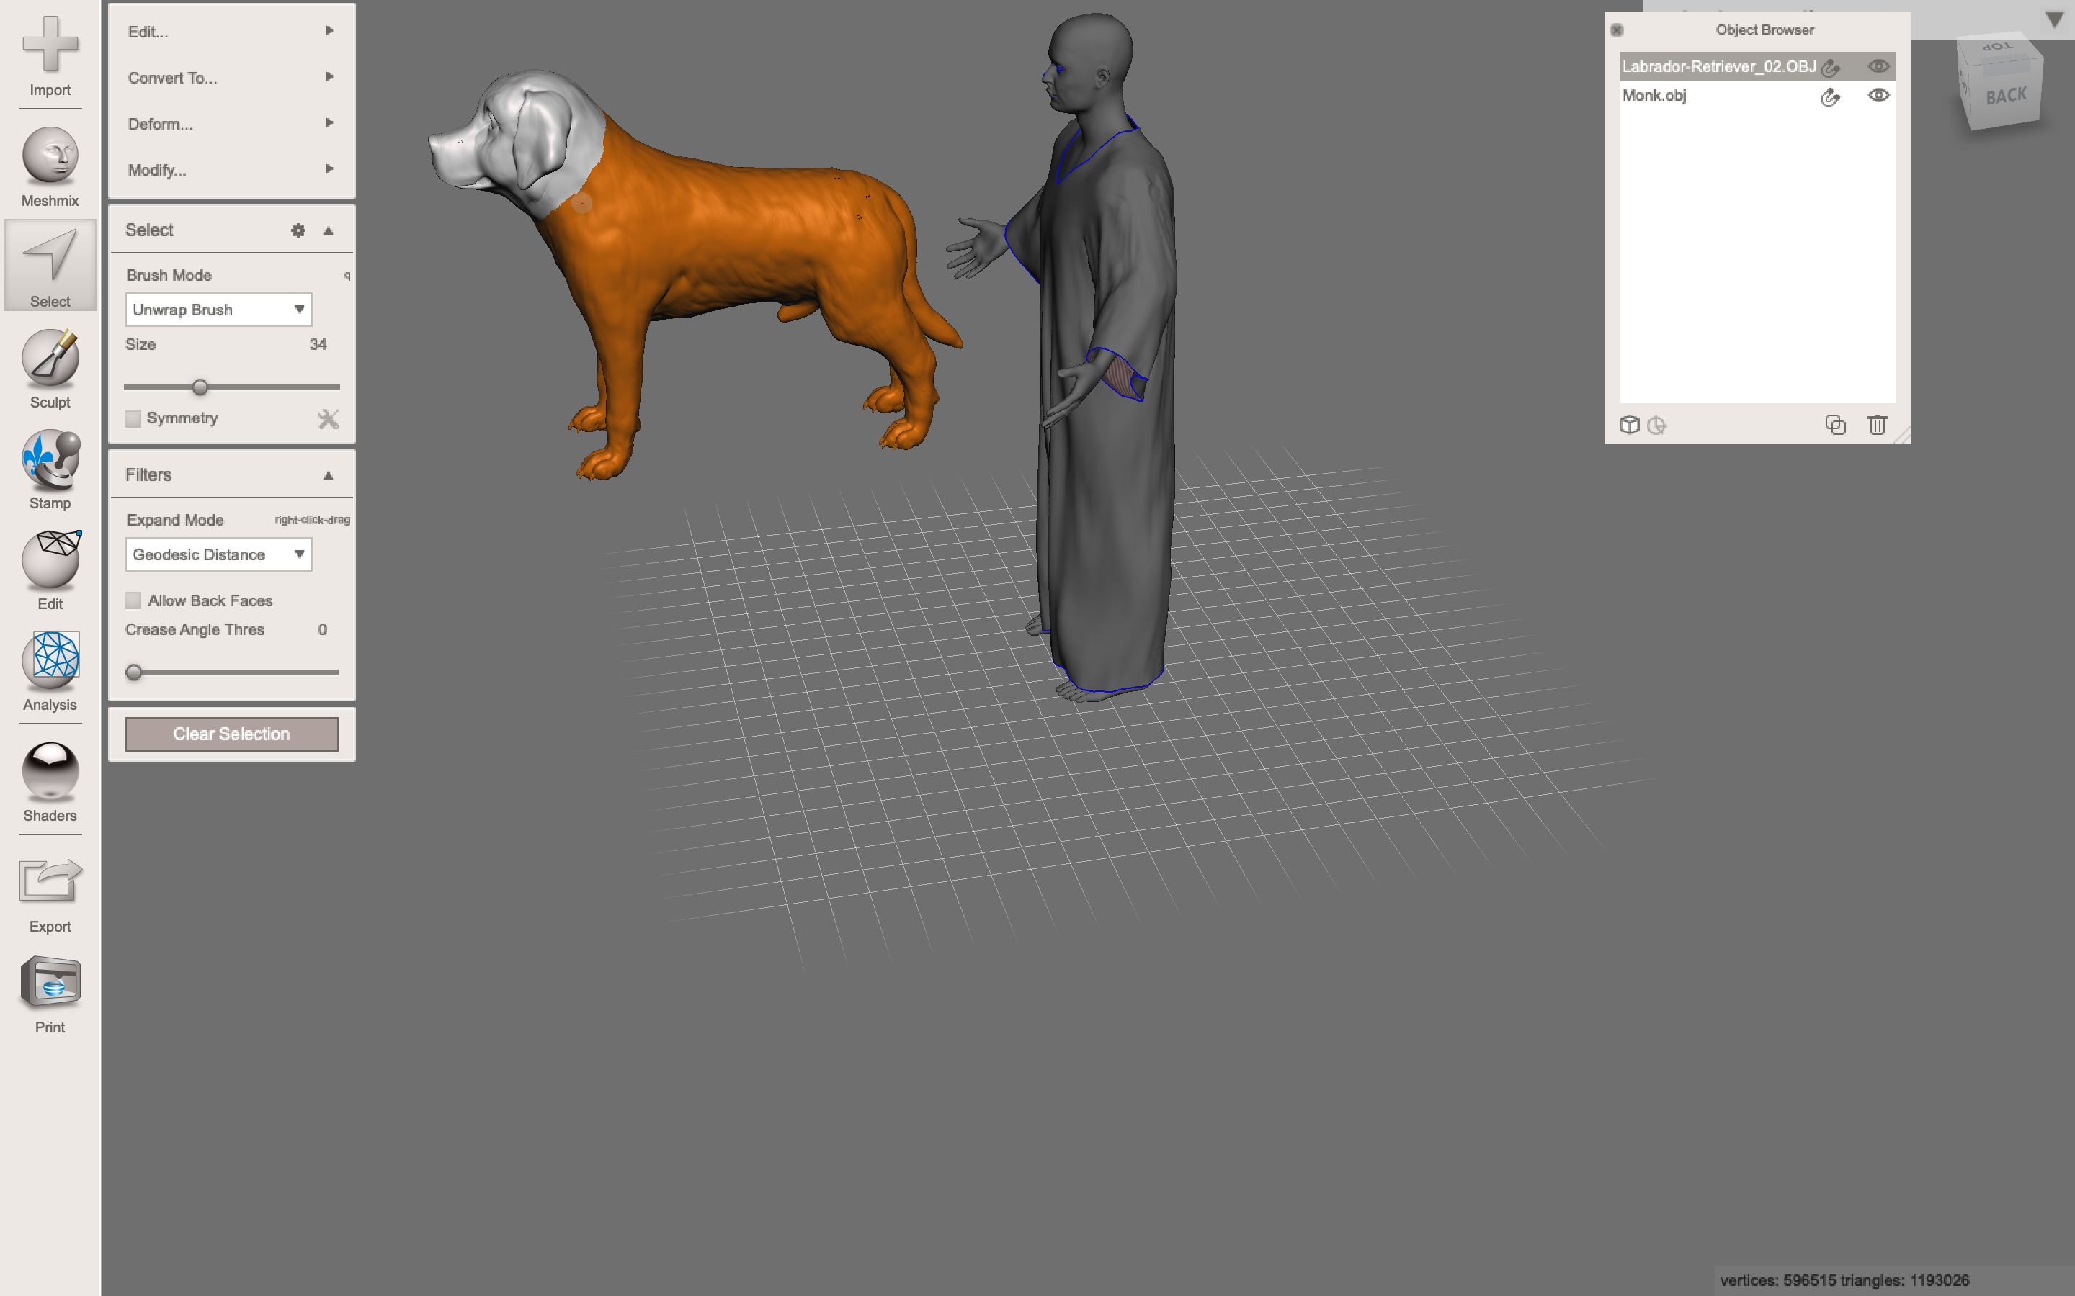Viewport: 2075px width, 1296px height.
Task: Enable Allow Back Faces checkbox
Action: pos(134,601)
